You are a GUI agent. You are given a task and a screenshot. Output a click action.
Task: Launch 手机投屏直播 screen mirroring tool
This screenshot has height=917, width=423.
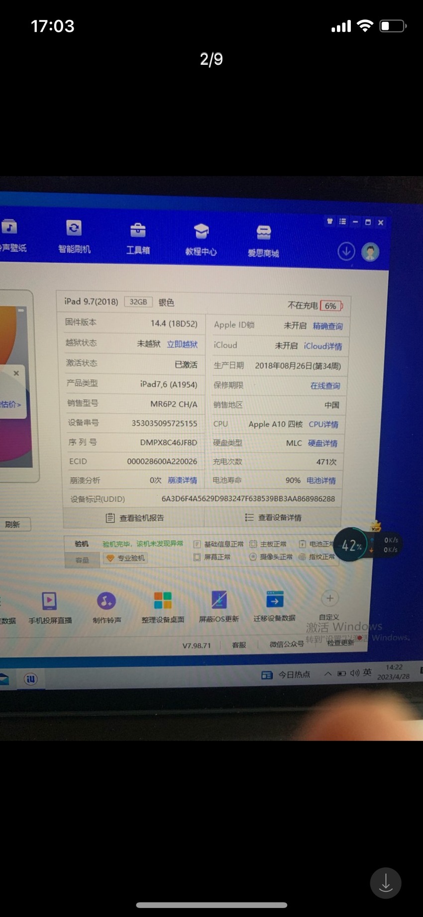[x=50, y=608]
